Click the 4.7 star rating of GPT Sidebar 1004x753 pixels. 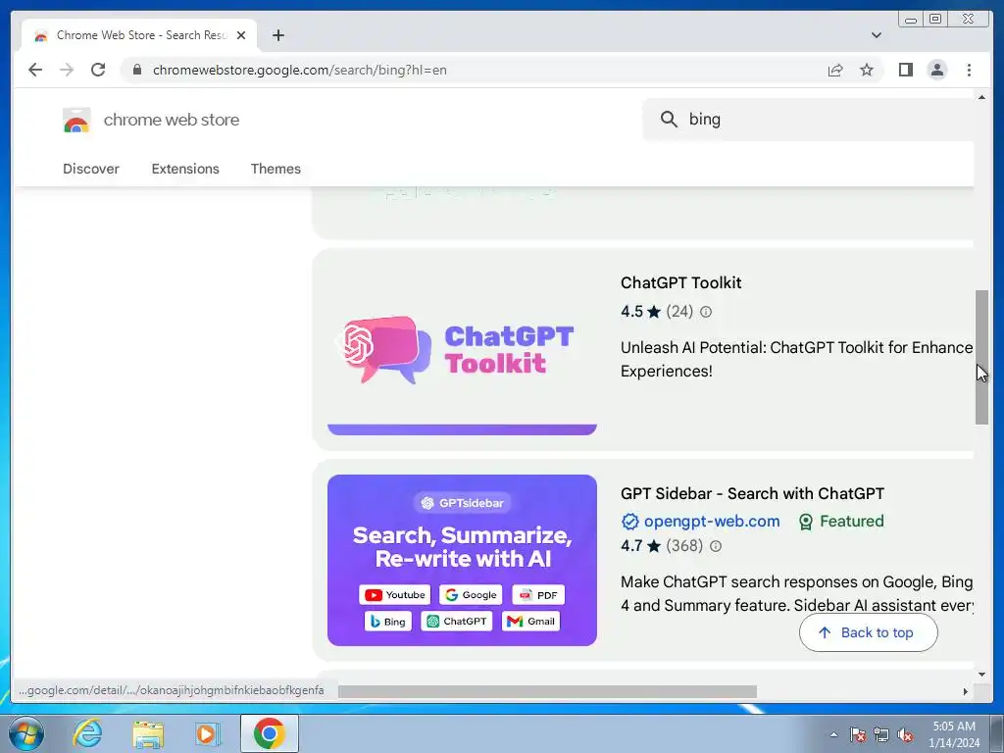point(640,546)
